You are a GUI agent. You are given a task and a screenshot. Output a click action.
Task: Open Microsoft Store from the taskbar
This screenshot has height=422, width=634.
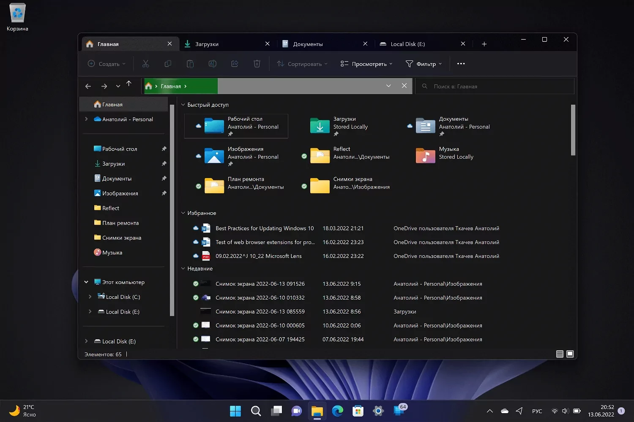[358, 411]
